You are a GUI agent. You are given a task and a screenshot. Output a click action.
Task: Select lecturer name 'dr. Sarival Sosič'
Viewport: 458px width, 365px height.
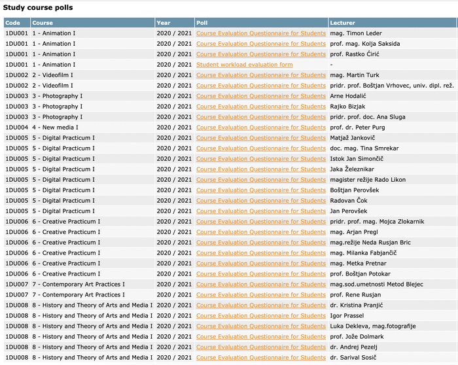coord(353,358)
